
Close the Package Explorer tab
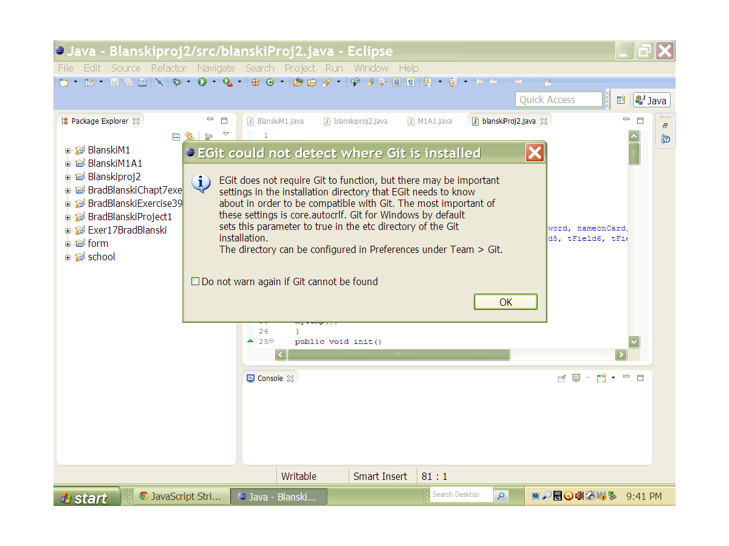click(x=136, y=121)
